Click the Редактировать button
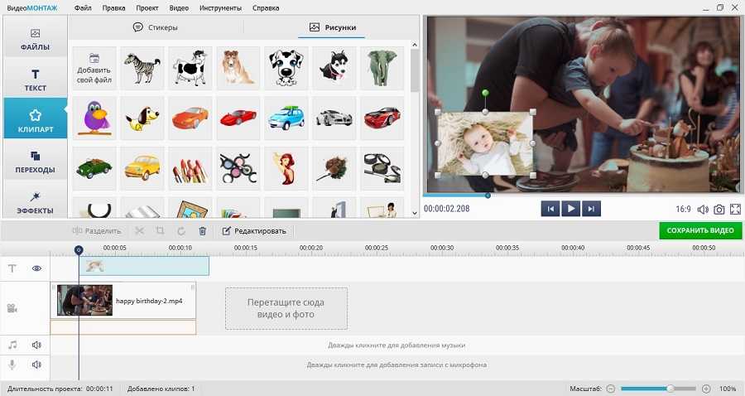This screenshot has height=396, width=745. (x=254, y=231)
